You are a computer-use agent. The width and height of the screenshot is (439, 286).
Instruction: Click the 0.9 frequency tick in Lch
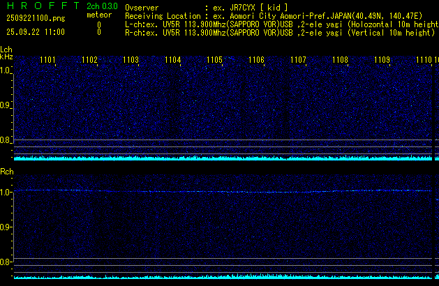[6, 105]
